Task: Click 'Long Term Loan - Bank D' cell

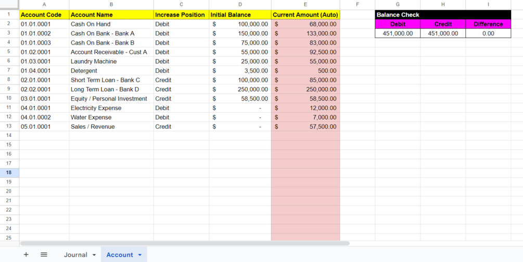Action: click(111, 89)
